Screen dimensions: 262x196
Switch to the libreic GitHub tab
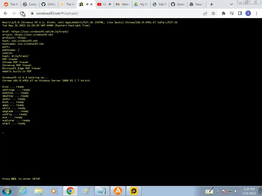click(178, 4)
